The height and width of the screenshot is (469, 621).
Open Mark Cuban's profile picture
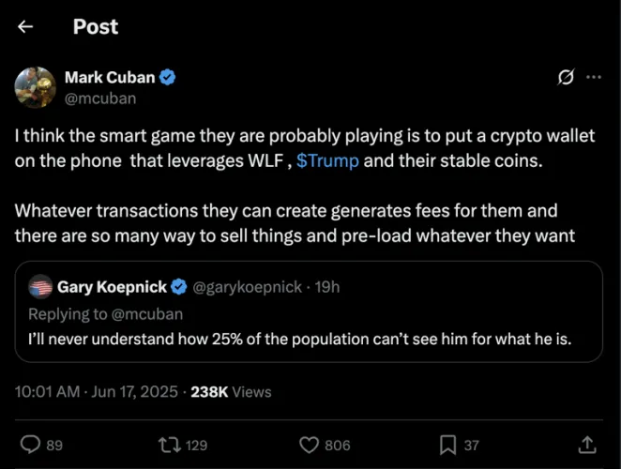coord(35,86)
